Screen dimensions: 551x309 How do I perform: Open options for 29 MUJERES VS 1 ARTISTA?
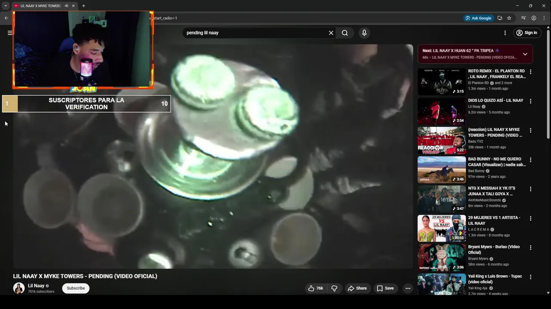pyautogui.click(x=530, y=218)
